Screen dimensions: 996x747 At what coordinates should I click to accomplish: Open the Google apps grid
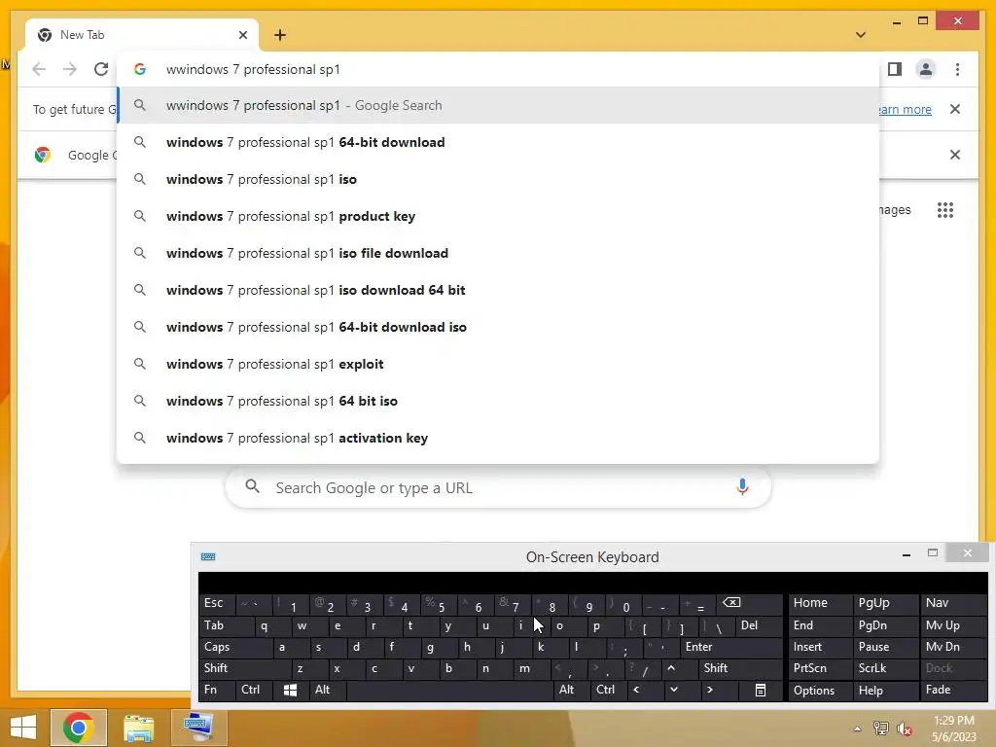point(945,210)
